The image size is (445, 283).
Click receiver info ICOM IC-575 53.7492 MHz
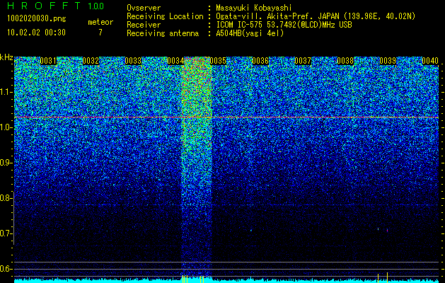(284, 25)
